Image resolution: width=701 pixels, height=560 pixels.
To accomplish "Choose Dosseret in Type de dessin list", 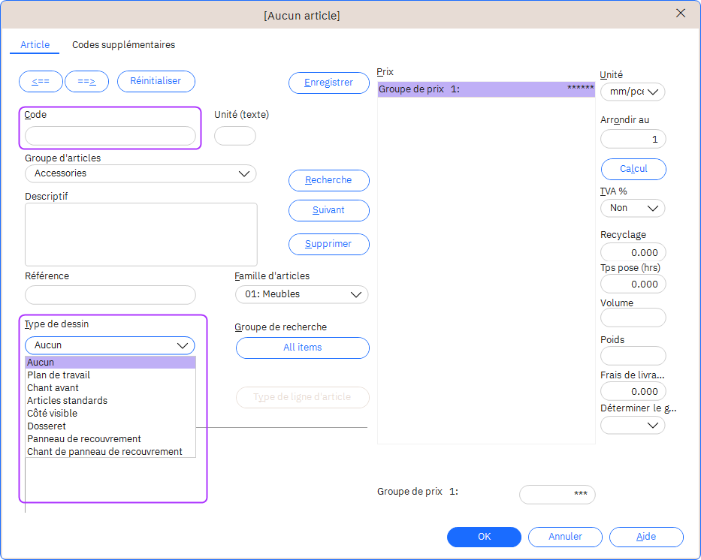I will click(x=47, y=426).
